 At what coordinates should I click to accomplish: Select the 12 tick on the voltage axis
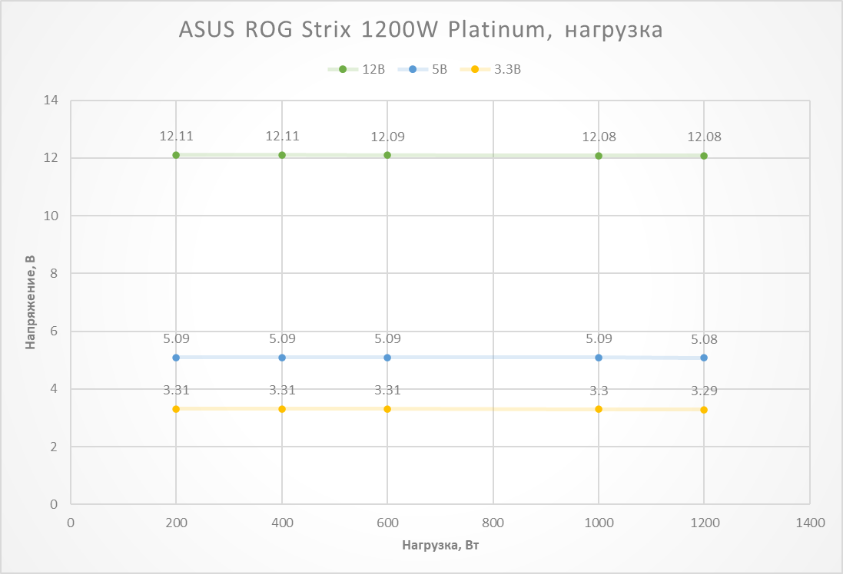click(x=51, y=158)
